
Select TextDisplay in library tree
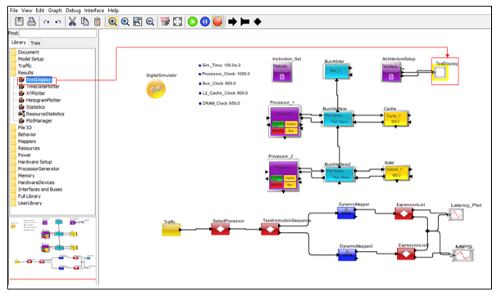[x=39, y=79]
